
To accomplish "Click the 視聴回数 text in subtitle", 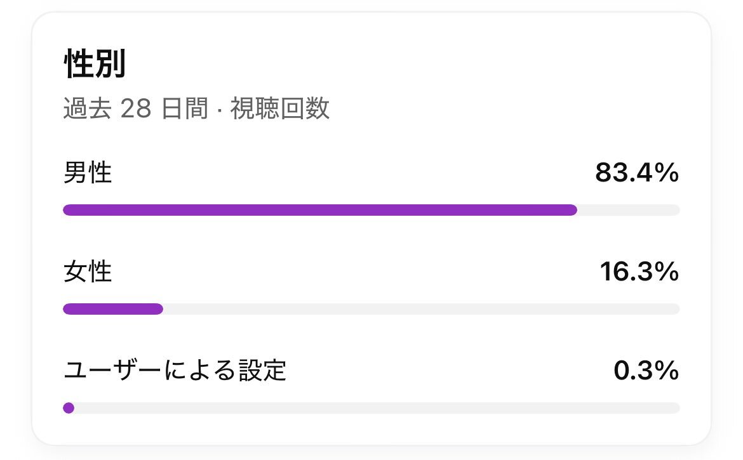I will 280,108.
